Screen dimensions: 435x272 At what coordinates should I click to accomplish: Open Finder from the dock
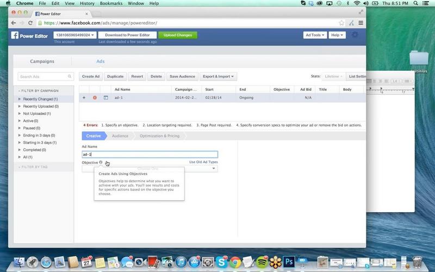coord(19,262)
